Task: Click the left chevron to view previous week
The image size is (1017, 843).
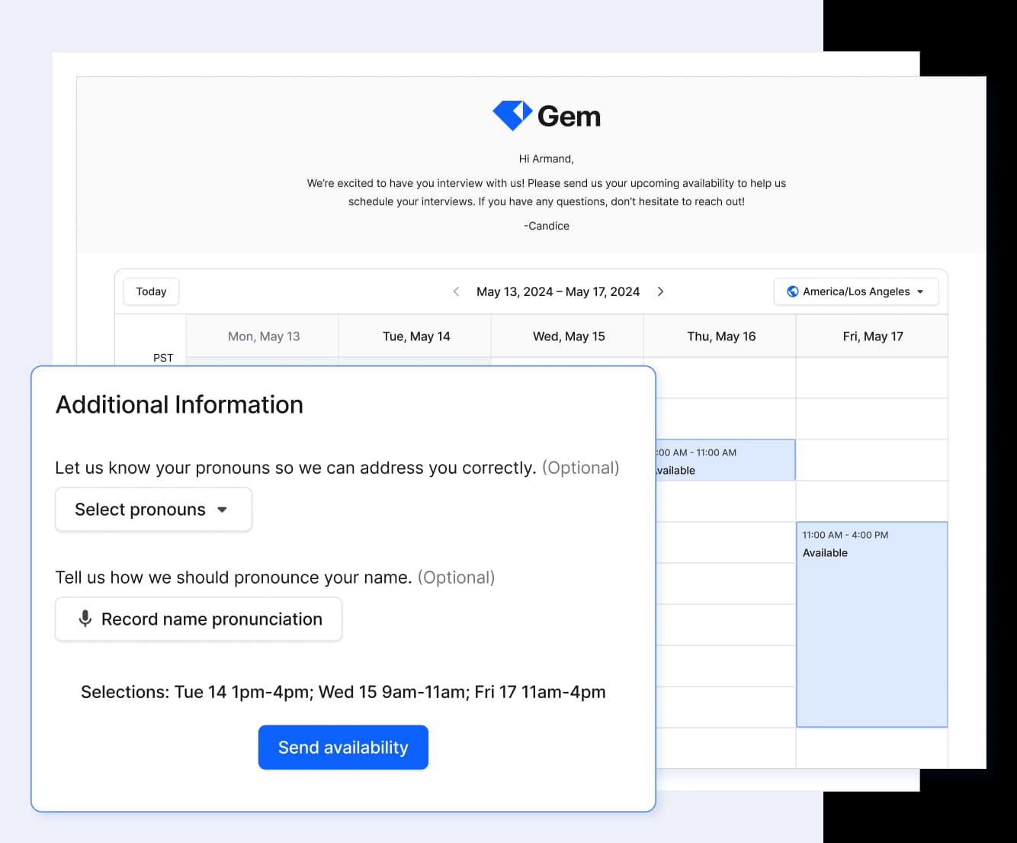Action: [456, 291]
